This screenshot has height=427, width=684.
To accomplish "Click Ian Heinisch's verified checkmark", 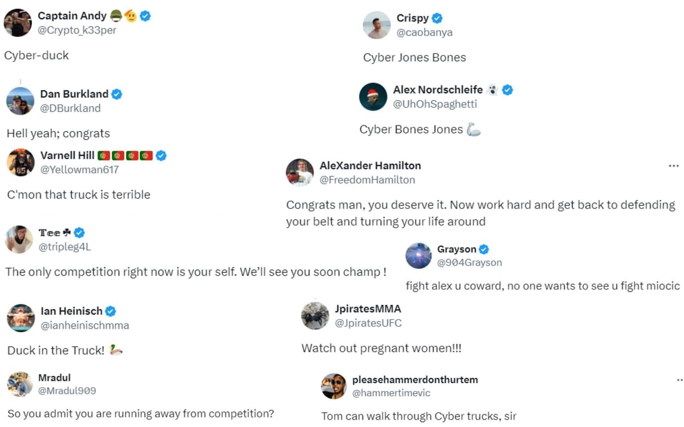I will pos(111,311).
